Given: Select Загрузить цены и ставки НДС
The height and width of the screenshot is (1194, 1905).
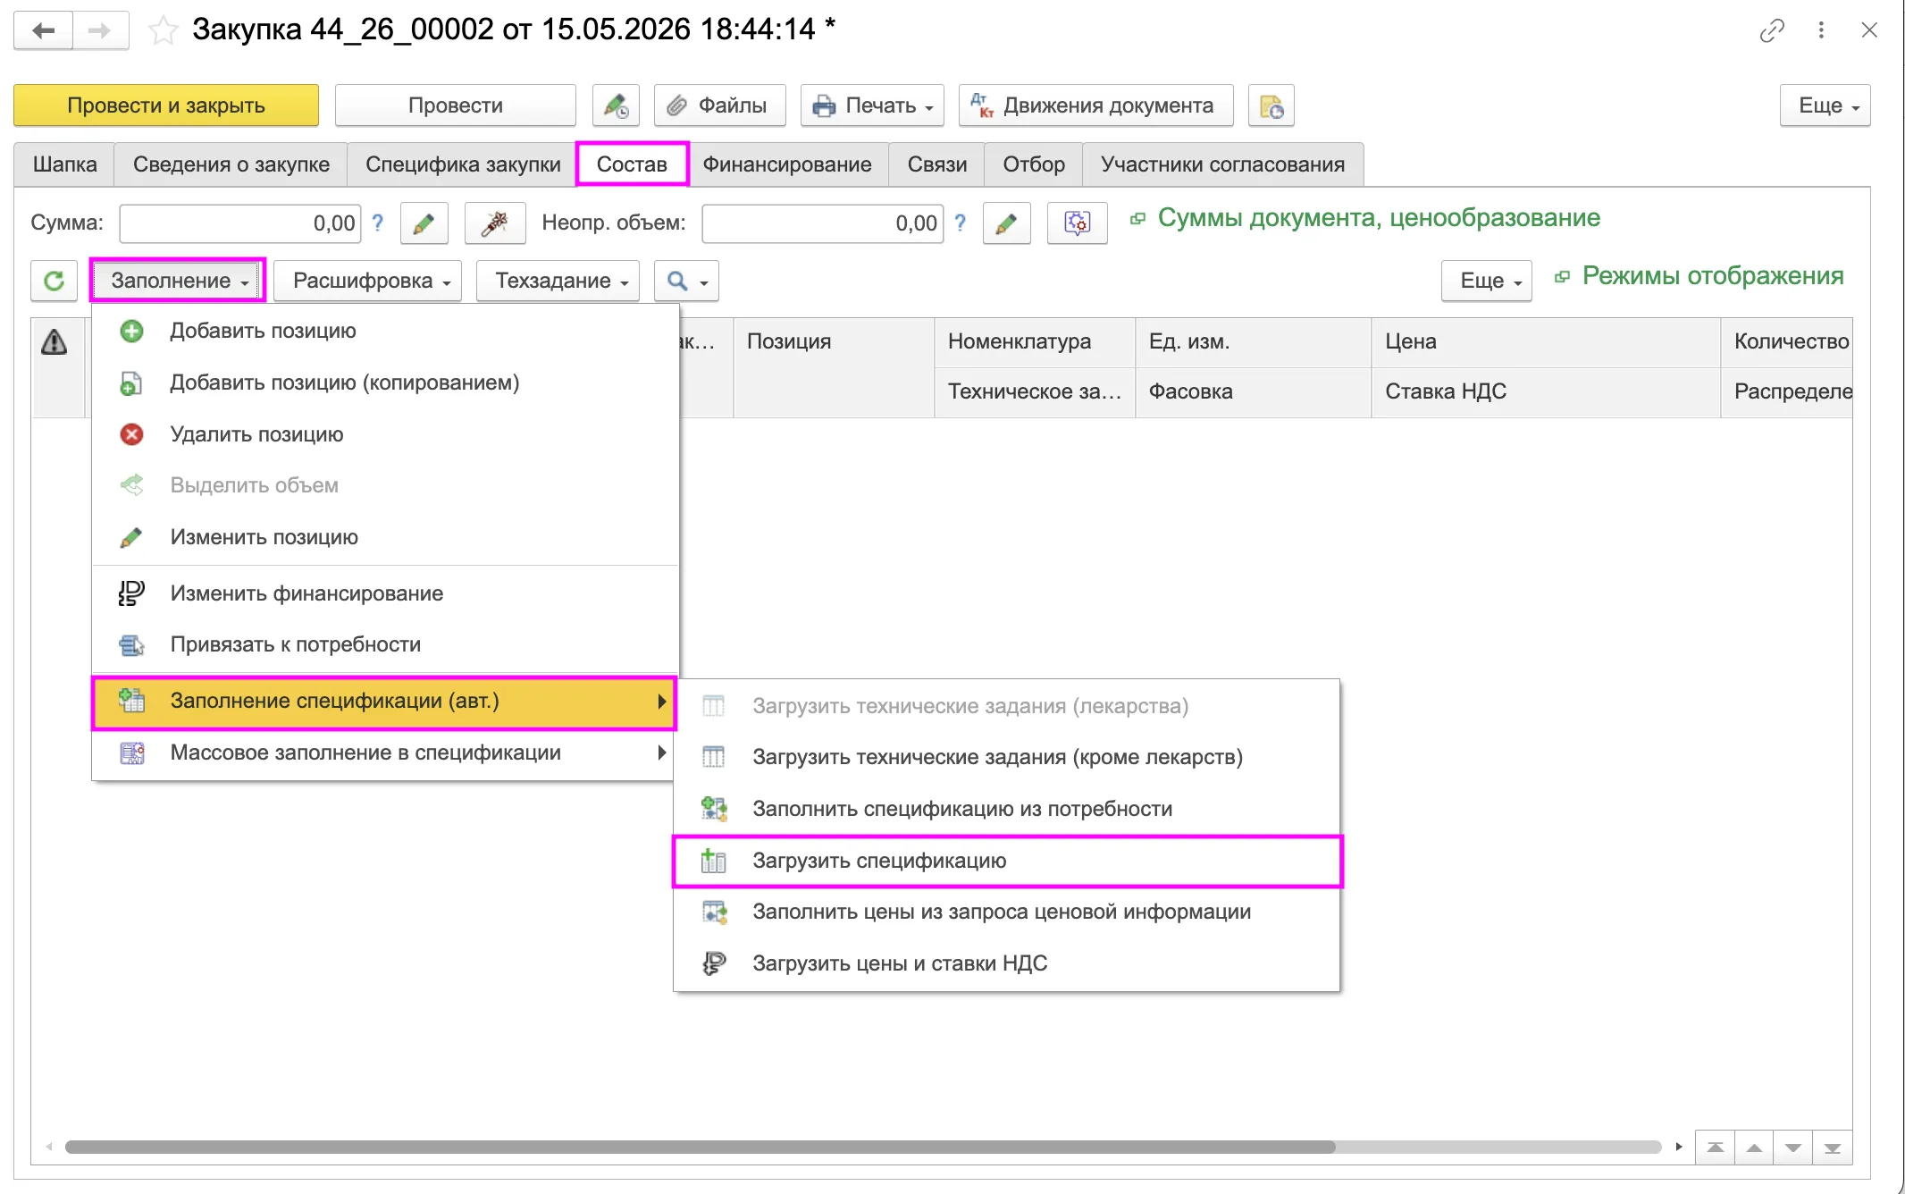Looking at the screenshot, I should tap(1007, 963).
